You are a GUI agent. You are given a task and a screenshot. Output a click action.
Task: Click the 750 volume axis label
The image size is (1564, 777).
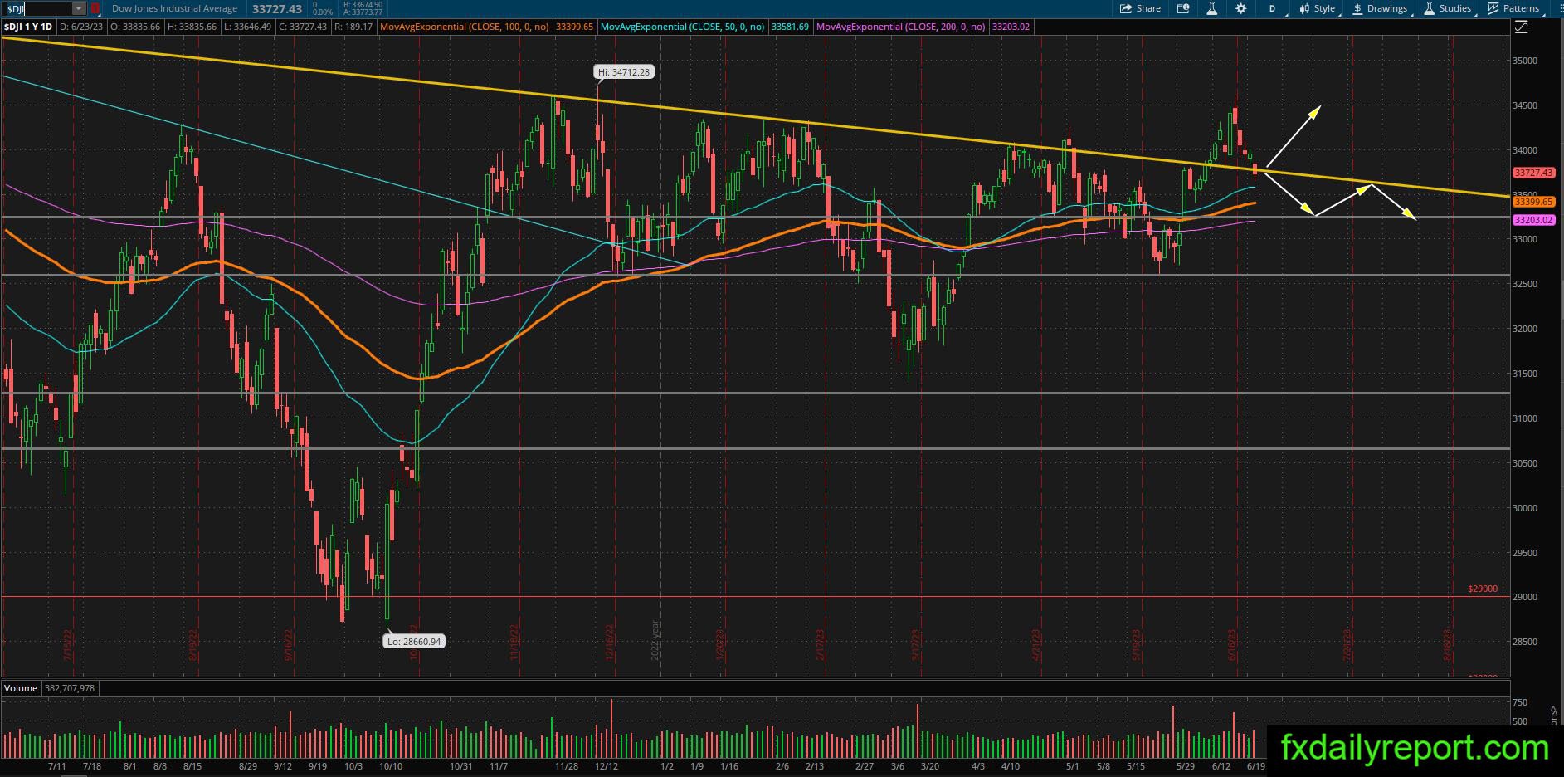[1520, 702]
